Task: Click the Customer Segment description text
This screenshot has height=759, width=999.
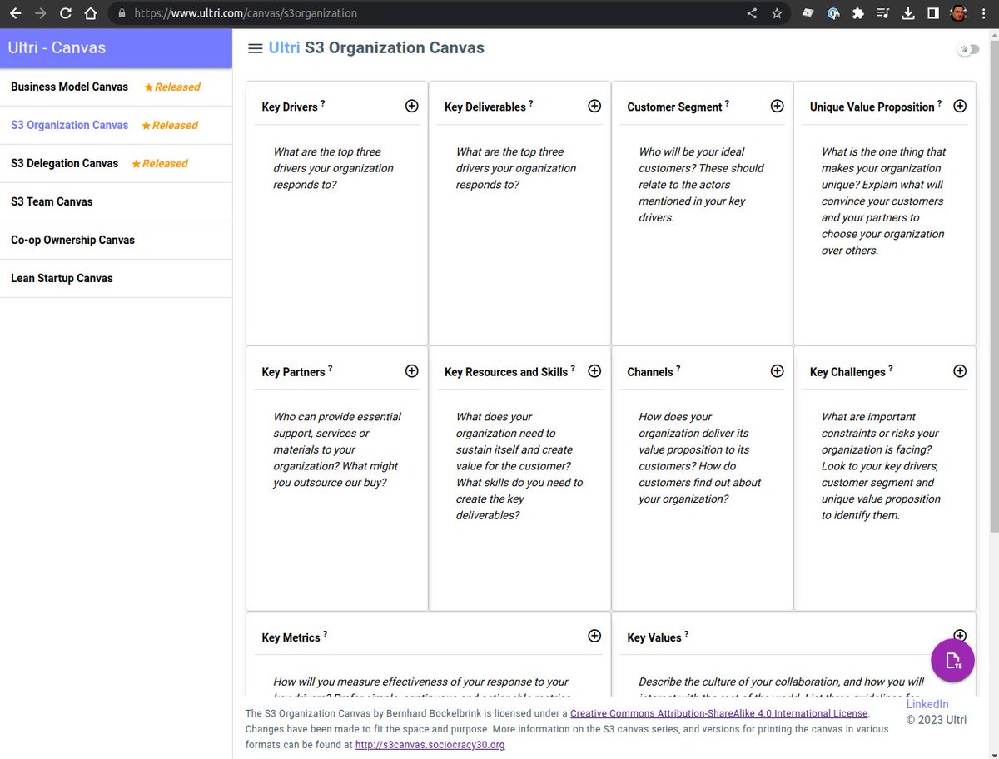Action: (x=701, y=185)
